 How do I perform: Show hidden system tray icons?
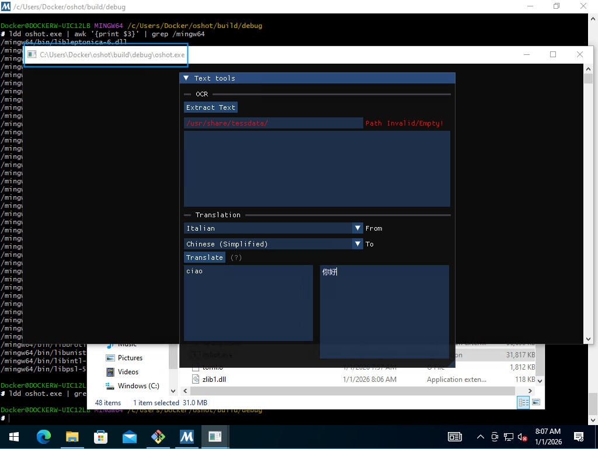481,437
